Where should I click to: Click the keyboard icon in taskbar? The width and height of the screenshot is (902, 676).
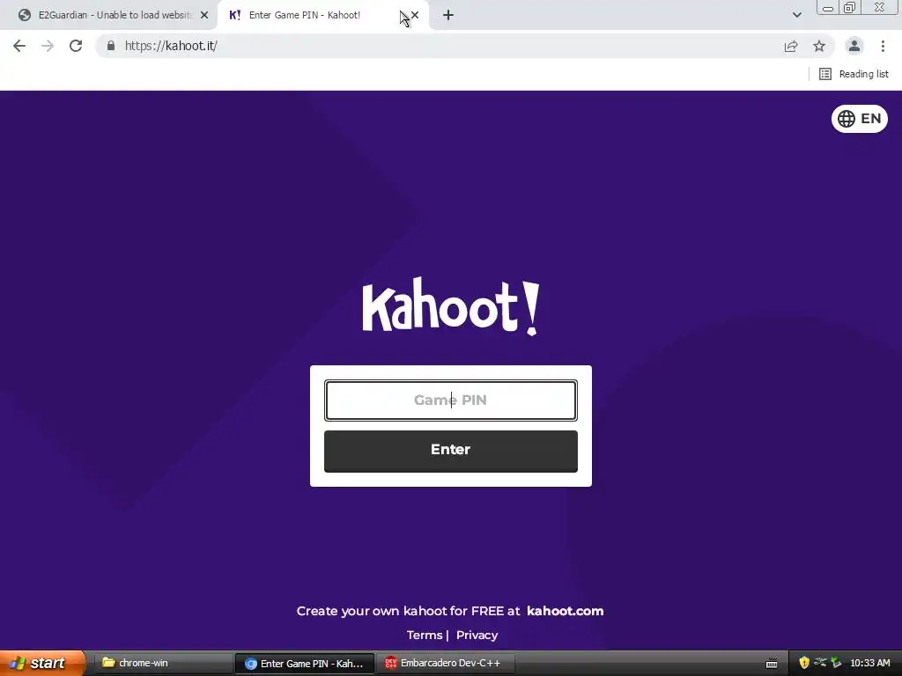click(772, 664)
